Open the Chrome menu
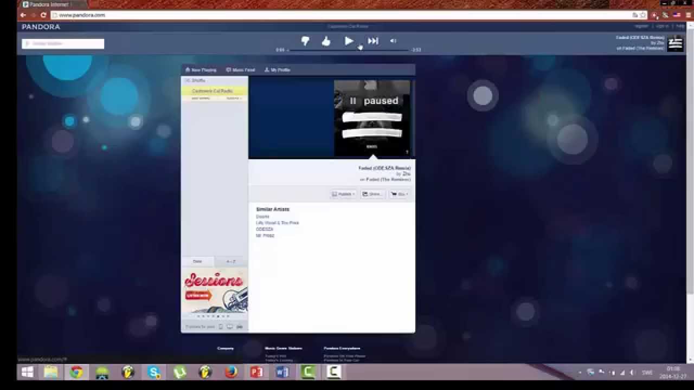Viewport: 694px width, 390px height. pos(689,15)
